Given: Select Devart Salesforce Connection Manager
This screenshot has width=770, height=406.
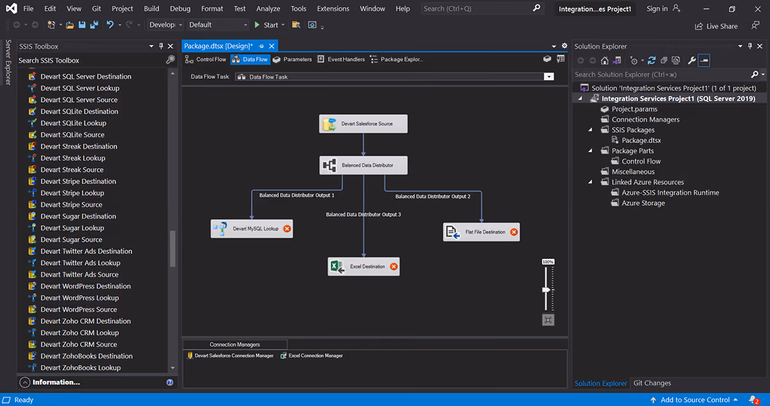Looking at the screenshot, I should pos(230,355).
